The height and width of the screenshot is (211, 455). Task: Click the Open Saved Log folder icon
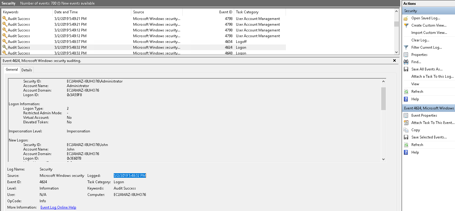(x=406, y=18)
